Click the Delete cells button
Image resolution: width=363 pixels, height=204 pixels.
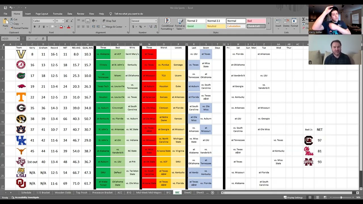pos(286,23)
